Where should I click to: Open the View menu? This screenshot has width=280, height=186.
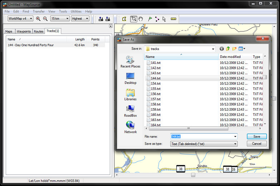pos(51,11)
